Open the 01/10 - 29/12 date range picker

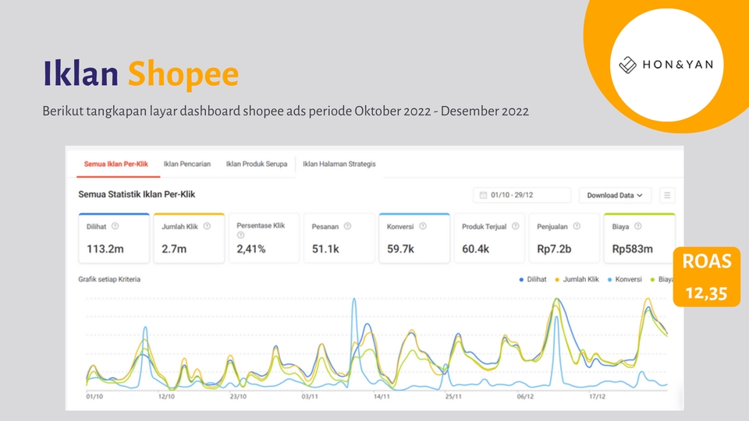click(522, 195)
